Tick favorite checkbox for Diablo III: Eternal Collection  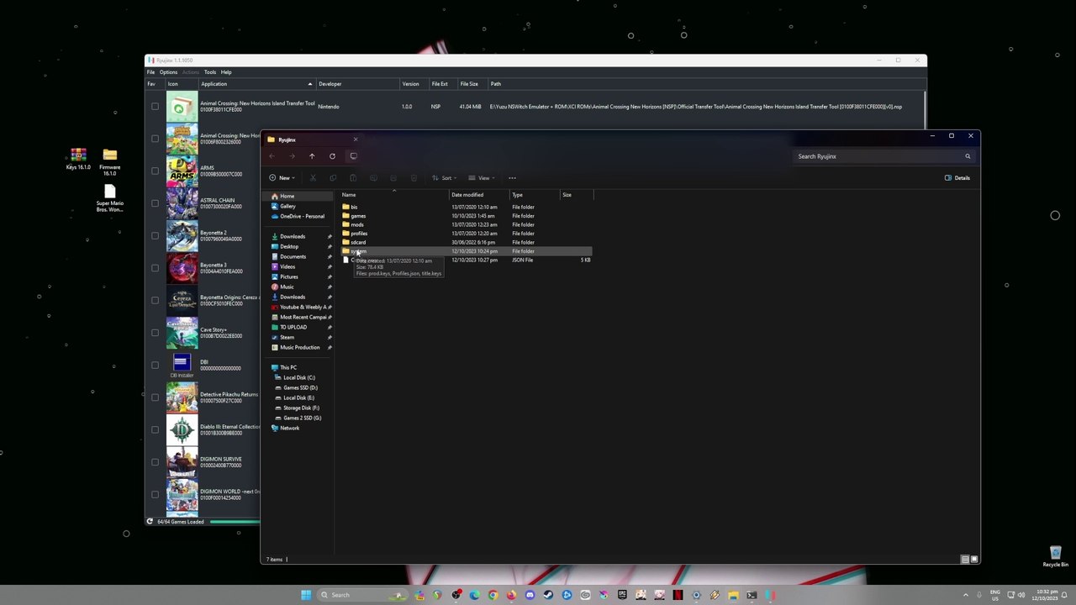click(x=155, y=430)
